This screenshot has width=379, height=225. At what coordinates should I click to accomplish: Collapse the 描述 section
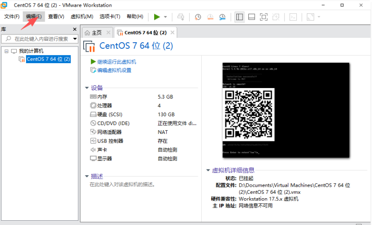pyautogui.click(x=87, y=176)
